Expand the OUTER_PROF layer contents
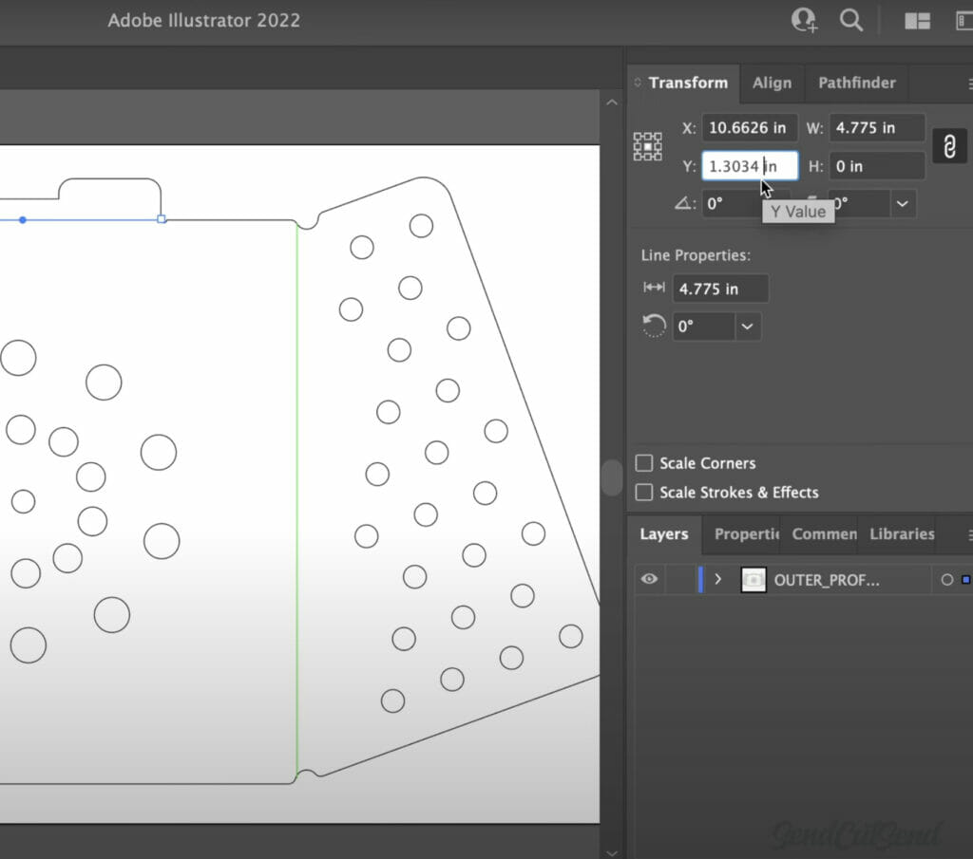The height and width of the screenshot is (859, 973). point(718,579)
